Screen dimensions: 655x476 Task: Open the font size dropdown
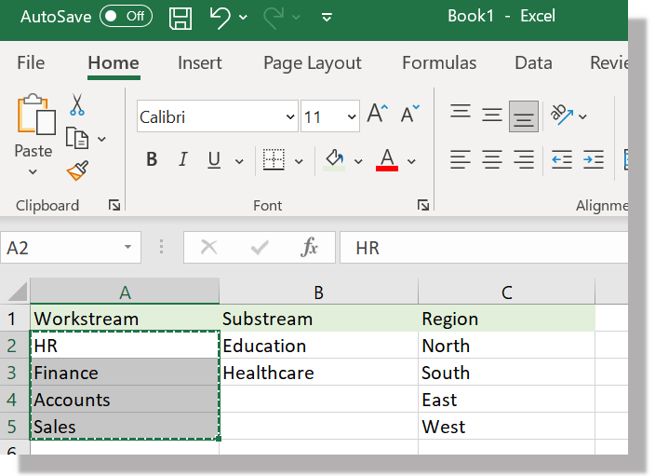[352, 117]
